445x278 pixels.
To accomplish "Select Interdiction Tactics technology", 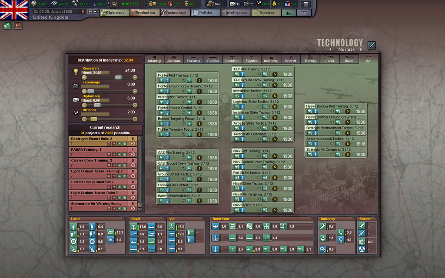I will coord(263,93).
